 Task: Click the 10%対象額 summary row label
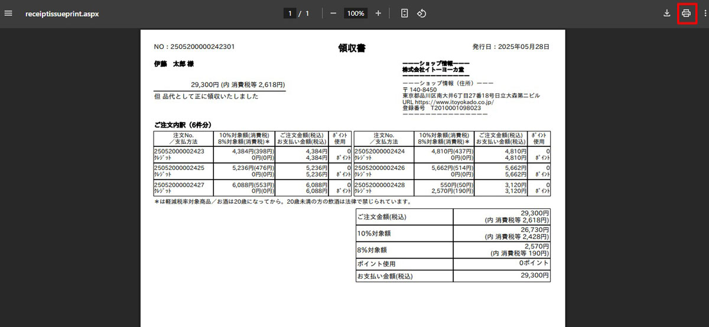[374, 233]
